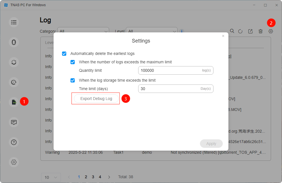This screenshot has width=282, height=183.
Task: Click the Warning level log entry
Action: click(x=52, y=153)
